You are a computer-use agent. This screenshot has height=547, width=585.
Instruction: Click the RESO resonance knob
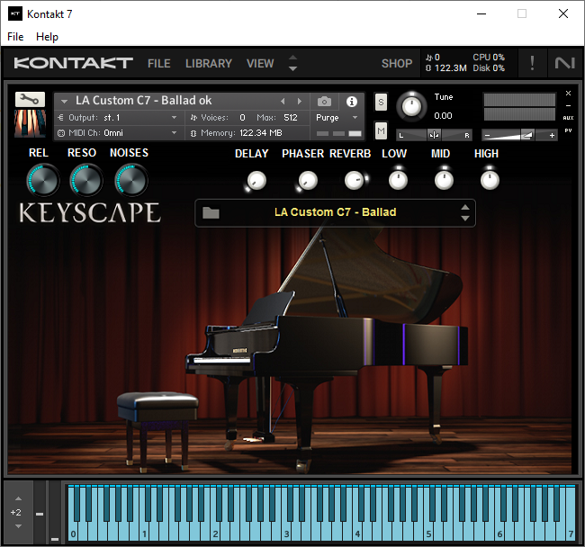click(x=86, y=181)
